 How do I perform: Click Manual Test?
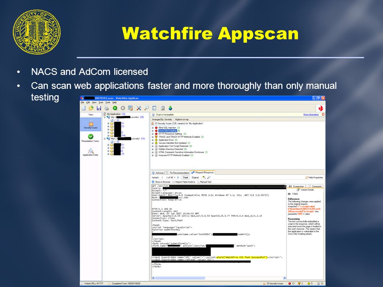204,182
